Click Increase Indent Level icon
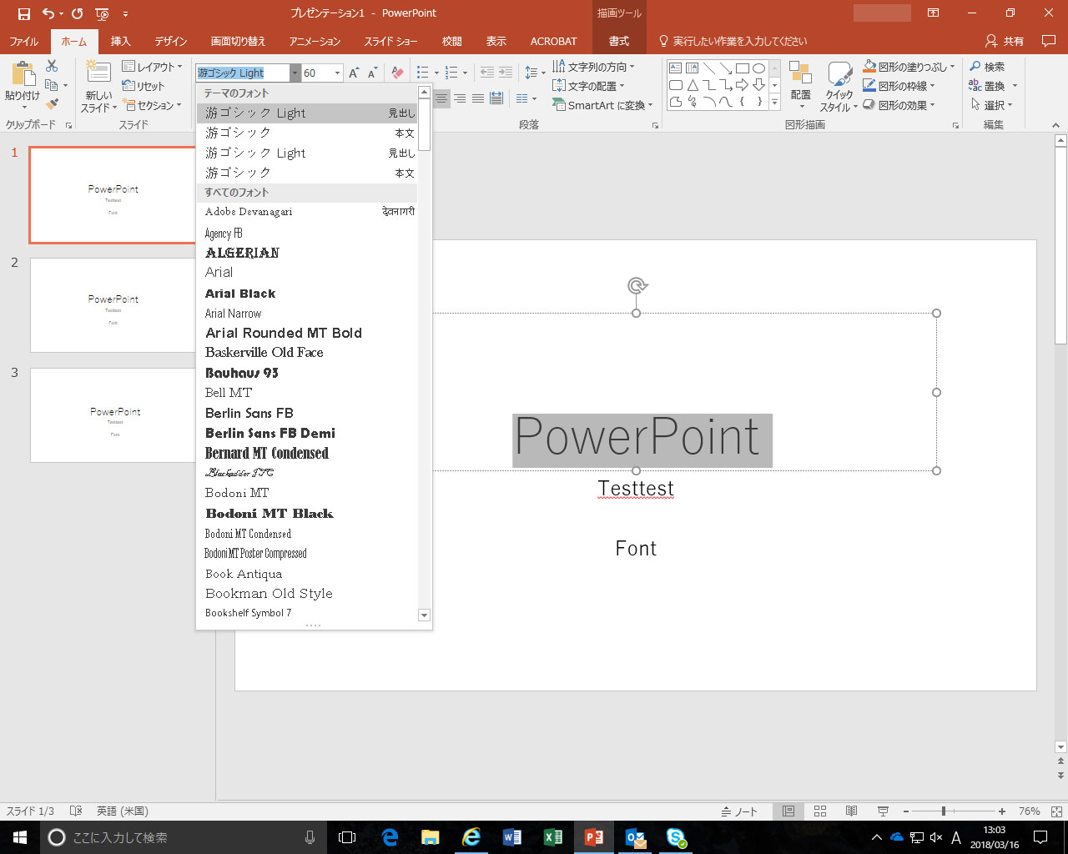 coord(506,73)
